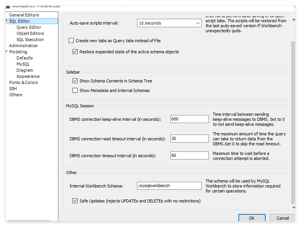Open Others preferences page

pos(15,95)
